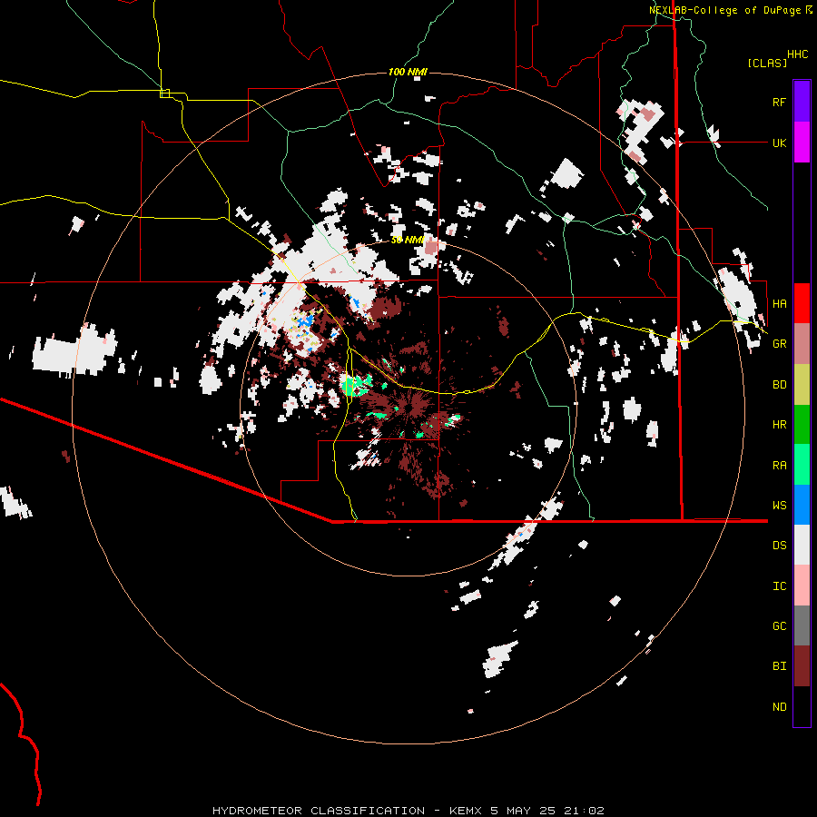Click the UK legend label text
This screenshot has width=817, height=817.
pyautogui.click(x=779, y=143)
